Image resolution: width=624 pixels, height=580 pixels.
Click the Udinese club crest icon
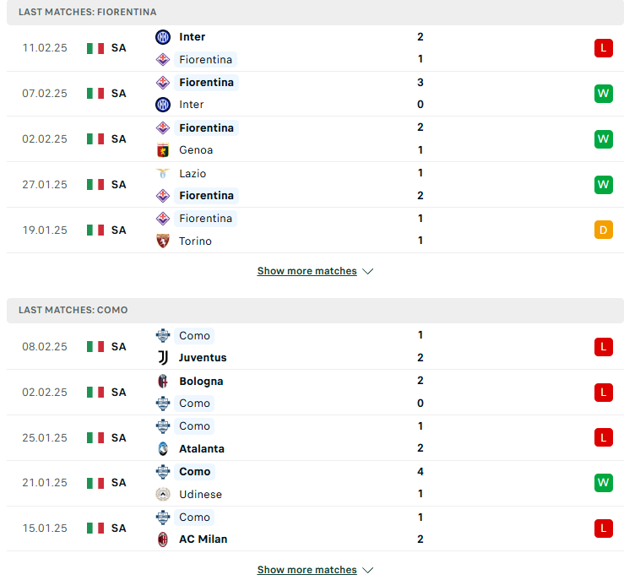[163, 495]
